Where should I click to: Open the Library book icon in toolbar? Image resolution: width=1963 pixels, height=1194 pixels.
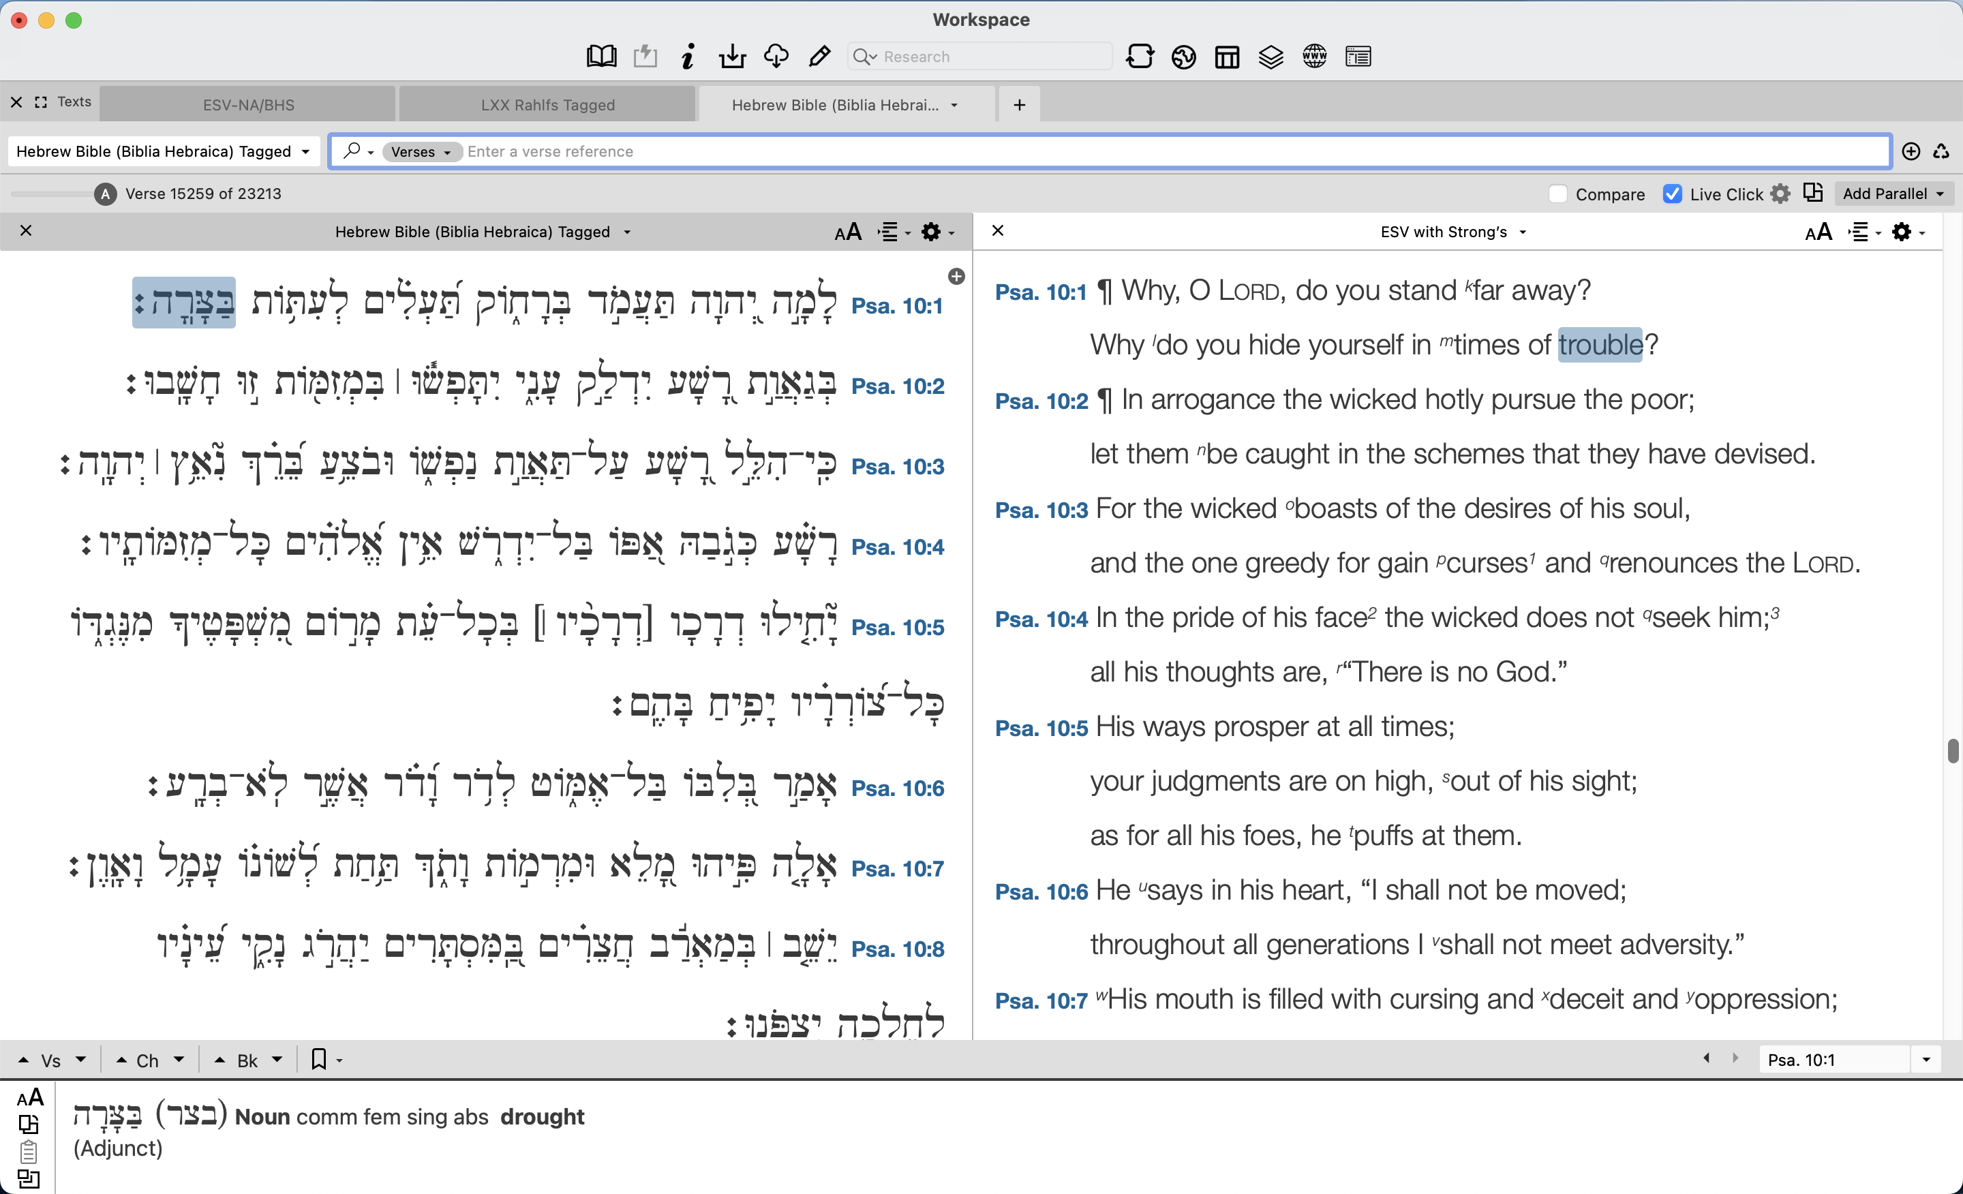(x=601, y=57)
